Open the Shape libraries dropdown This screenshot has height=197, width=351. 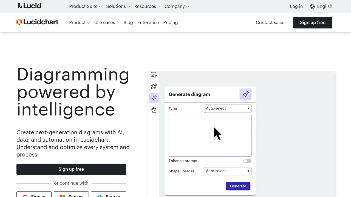tap(228, 171)
